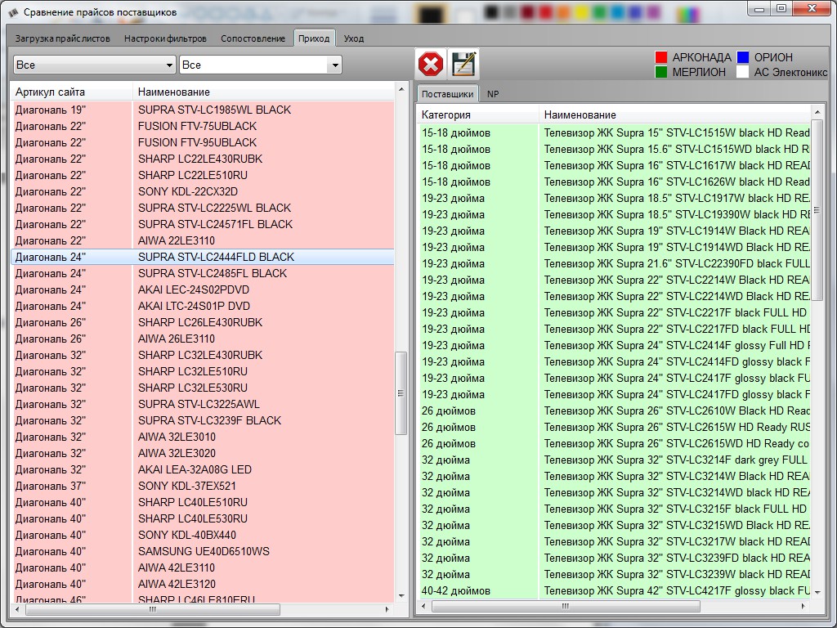837x628 pixels.
Task: Select supplier row Supra 32" STV-LC3239FD
Action: click(613, 558)
